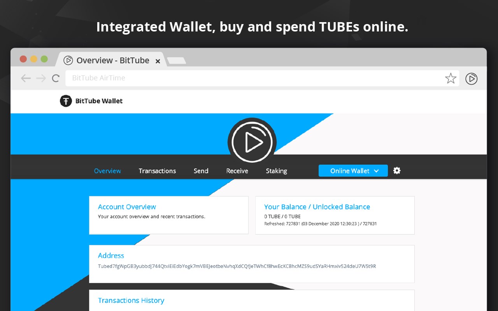Click the green maximize window button
The width and height of the screenshot is (498, 311).
click(44, 59)
